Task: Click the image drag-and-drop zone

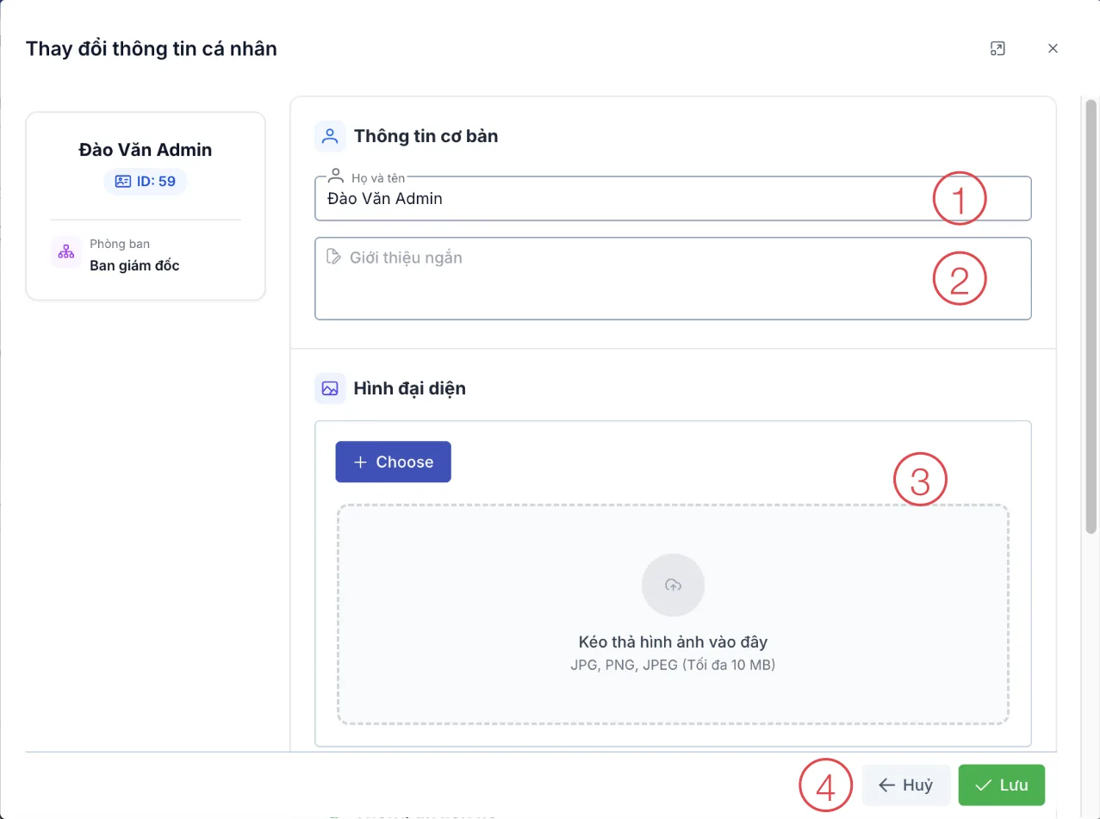Action: tap(673, 615)
